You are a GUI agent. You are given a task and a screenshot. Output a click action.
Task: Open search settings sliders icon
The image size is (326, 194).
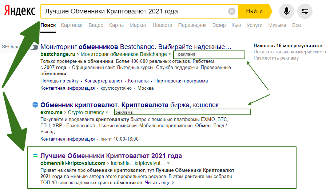coord(305,12)
